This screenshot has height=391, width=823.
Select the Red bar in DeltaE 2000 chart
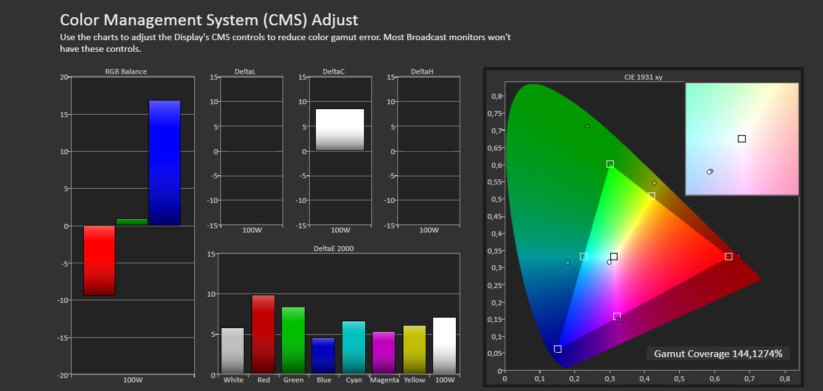tap(263, 334)
